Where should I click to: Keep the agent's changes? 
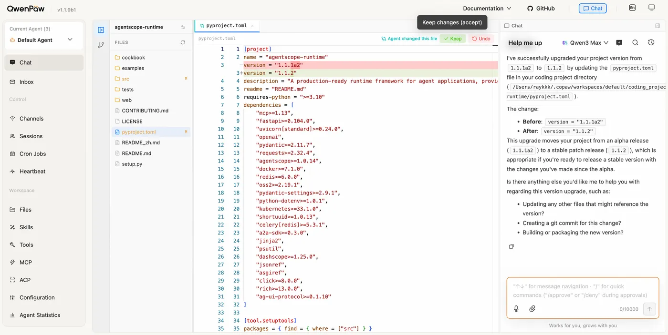point(452,39)
